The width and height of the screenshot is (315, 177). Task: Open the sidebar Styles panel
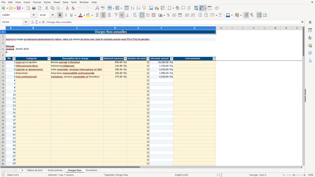310,38
